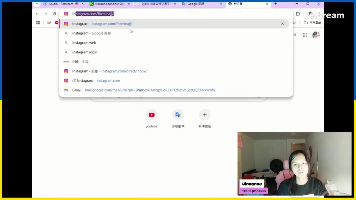The image size is (356, 200).
Task: Open the youtube shortcut
Action: 152,119
